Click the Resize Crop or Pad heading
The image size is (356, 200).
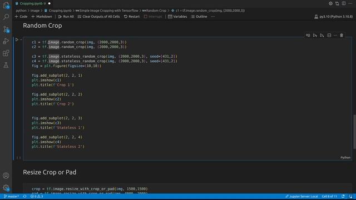[50, 172]
